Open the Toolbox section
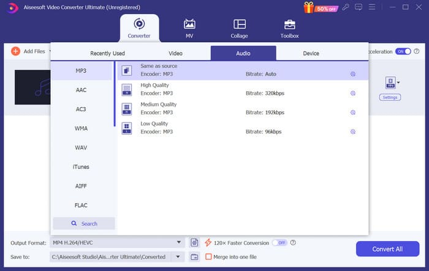The image size is (429, 271). pos(289,28)
